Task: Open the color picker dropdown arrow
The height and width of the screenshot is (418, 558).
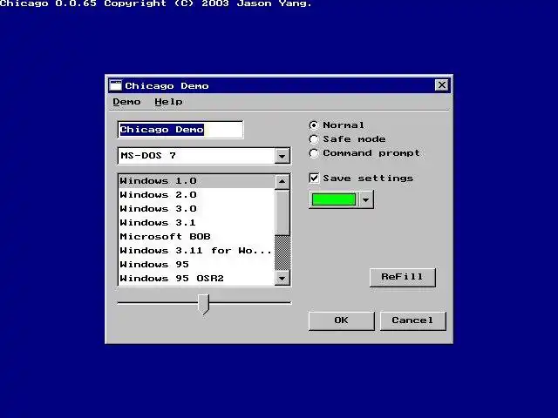Action: 366,199
